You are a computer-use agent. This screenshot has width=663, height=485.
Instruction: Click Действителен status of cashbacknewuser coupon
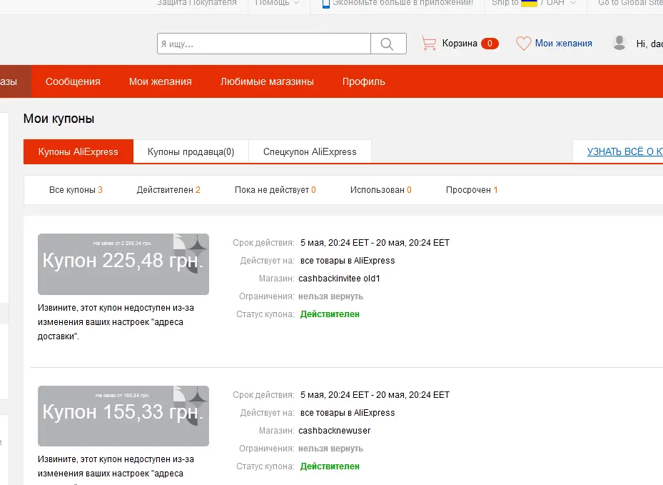pyautogui.click(x=330, y=466)
